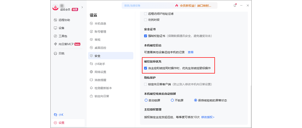Viewport: 302px width, 128px height.
Task: Open the 会员新权益 promotion banner
Action: tap(195, 5)
